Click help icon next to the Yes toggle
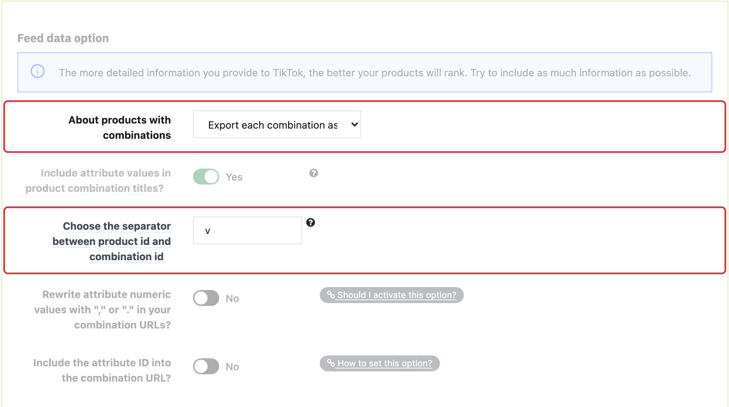This screenshot has height=407, width=729. pos(314,173)
